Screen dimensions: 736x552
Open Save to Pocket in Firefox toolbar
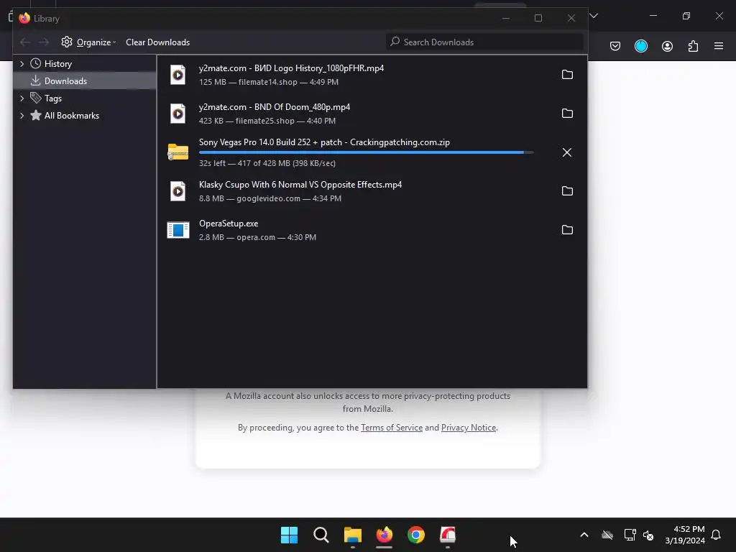(x=615, y=46)
